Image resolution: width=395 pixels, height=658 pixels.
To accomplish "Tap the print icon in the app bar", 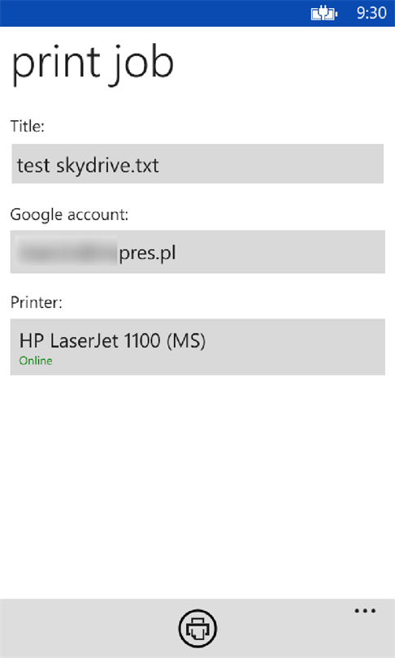I will 197,629.
